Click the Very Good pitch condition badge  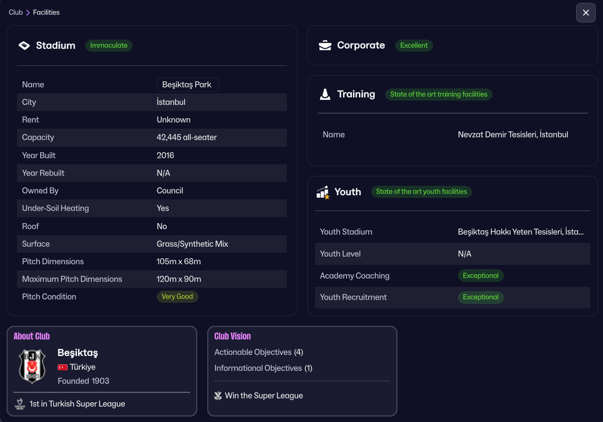(177, 297)
